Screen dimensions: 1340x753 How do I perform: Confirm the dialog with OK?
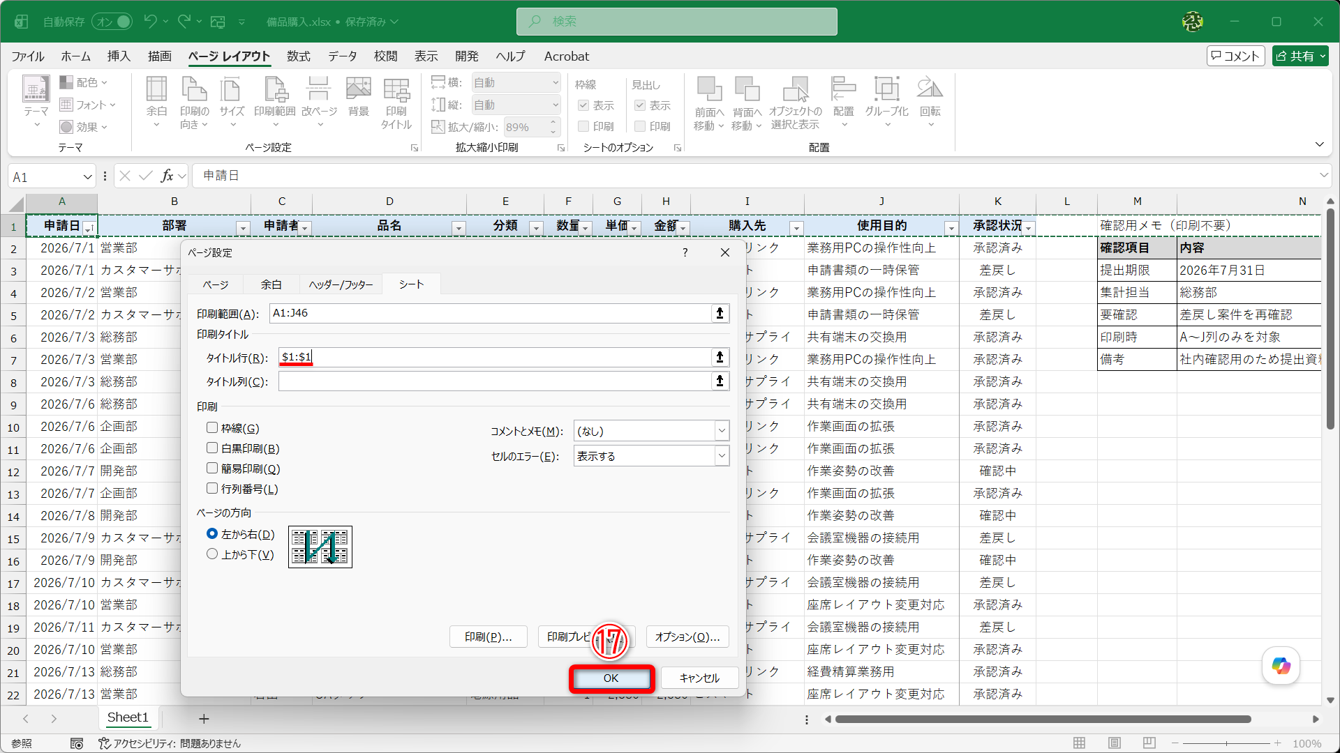coord(611,678)
